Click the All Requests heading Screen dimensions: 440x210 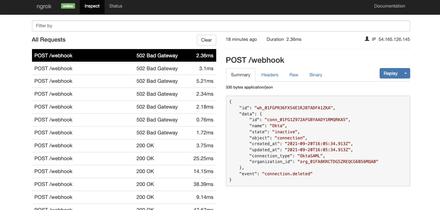tap(49, 40)
